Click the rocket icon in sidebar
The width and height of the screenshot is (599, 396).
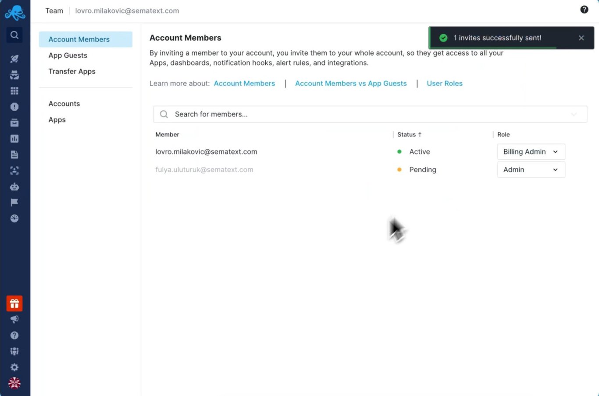[x=14, y=59]
